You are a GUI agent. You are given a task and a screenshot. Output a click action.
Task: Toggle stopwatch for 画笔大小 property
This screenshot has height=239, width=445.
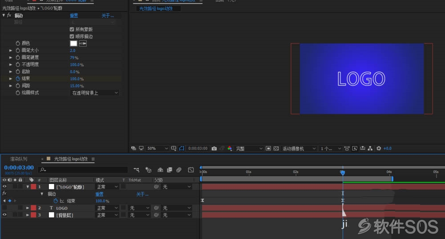pos(18,51)
